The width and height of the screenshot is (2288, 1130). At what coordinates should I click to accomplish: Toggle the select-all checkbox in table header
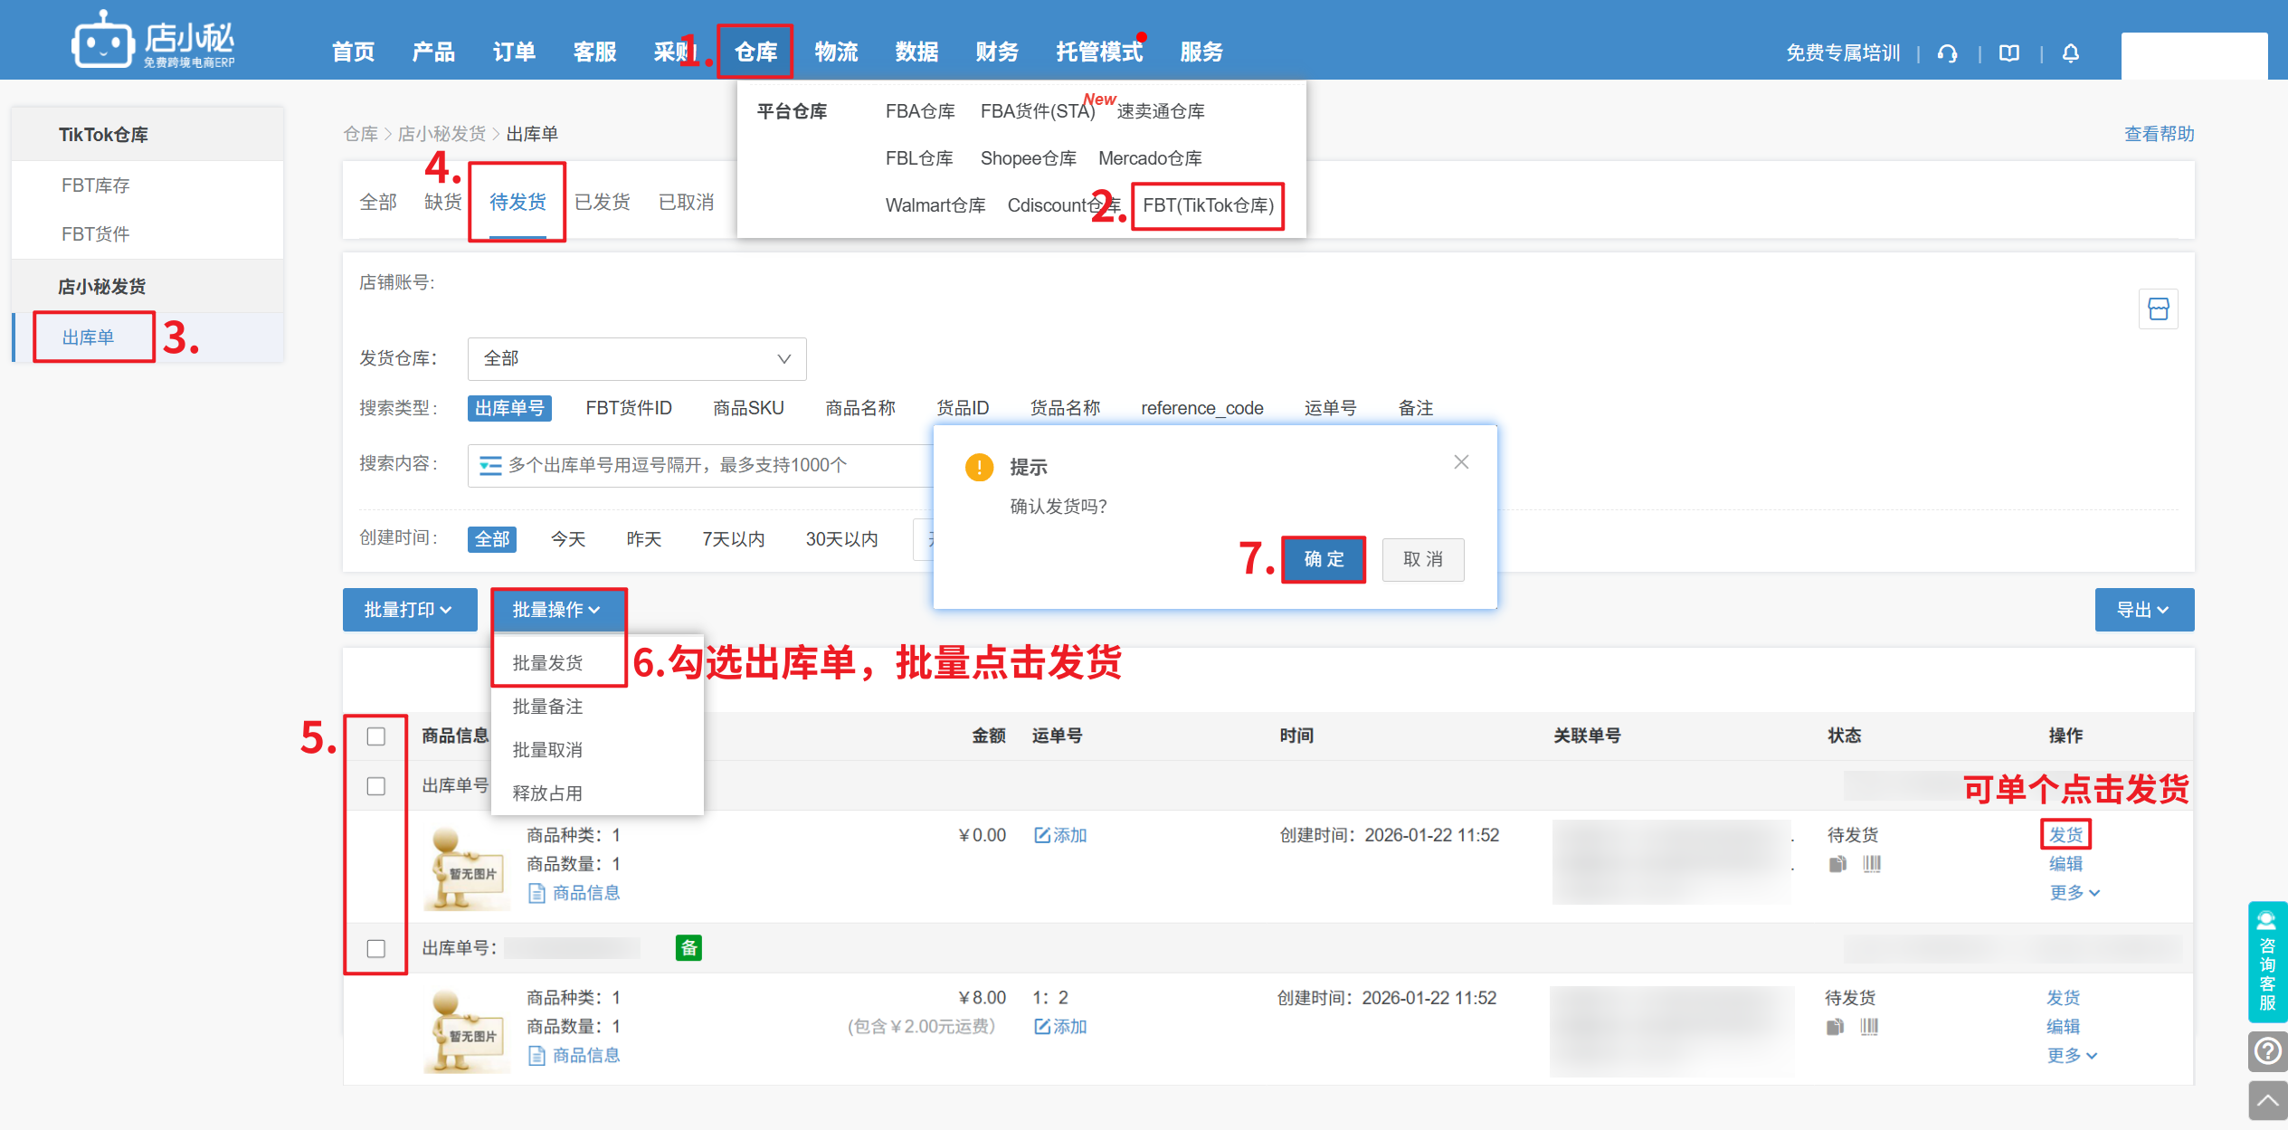(376, 736)
